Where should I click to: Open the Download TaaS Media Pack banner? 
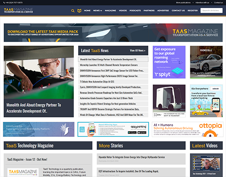(113, 33)
